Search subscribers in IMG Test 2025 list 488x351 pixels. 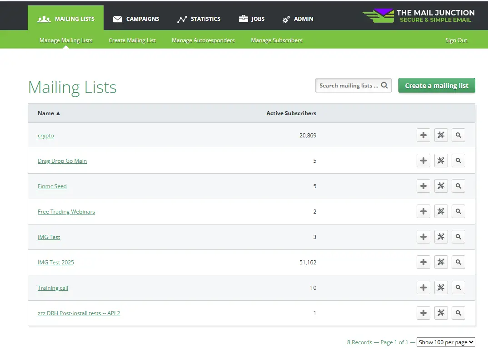click(458, 262)
